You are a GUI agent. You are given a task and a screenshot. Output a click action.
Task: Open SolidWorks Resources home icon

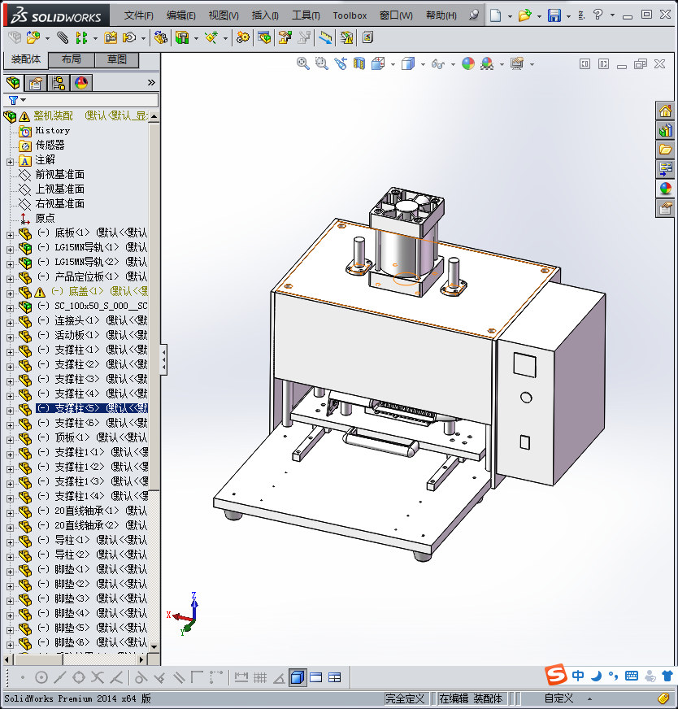pos(665,111)
